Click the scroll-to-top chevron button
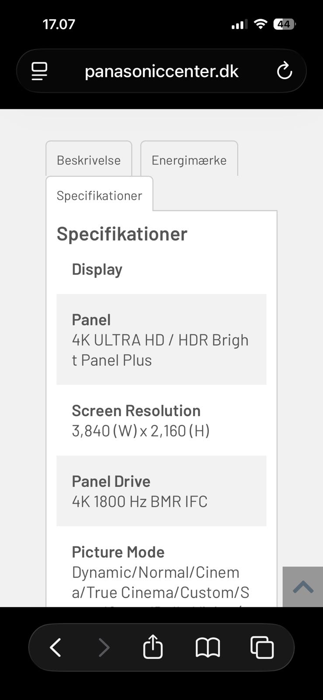This screenshot has width=323, height=700. pyautogui.click(x=303, y=587)
